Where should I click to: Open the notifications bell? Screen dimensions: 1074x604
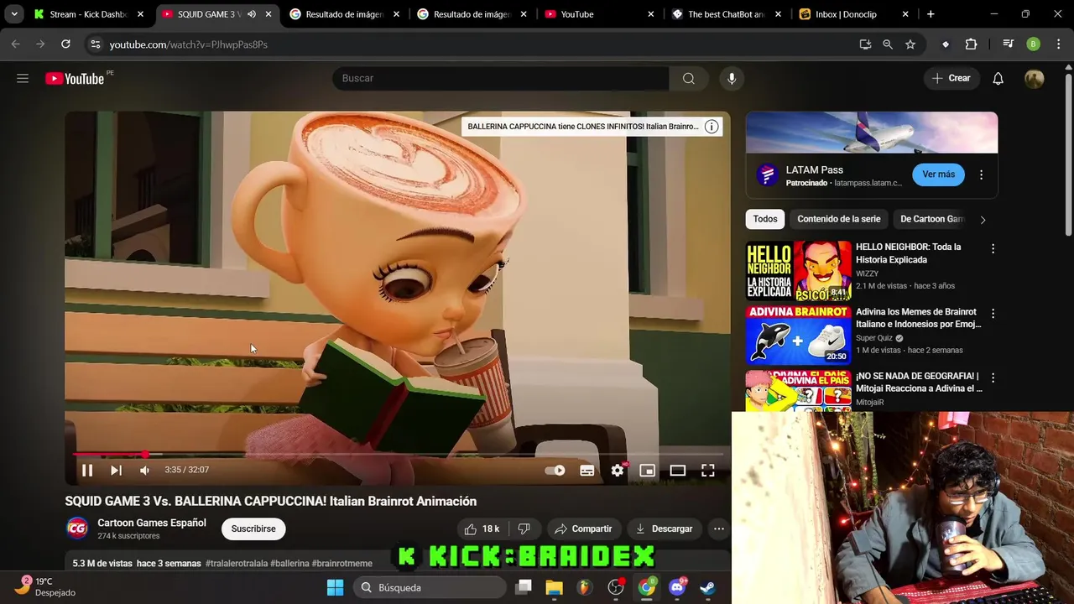pyautogui.click(x=998, y=78)
